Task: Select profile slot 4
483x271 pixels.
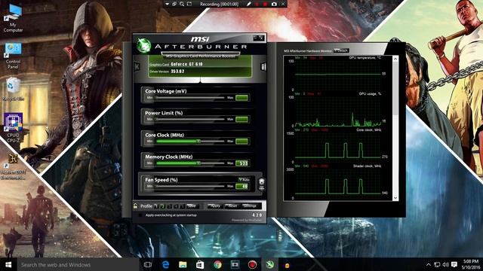Action: coord(176,206)
